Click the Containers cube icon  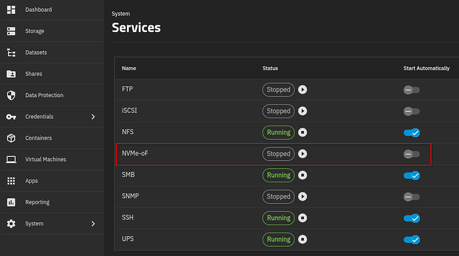click(11, 138)
